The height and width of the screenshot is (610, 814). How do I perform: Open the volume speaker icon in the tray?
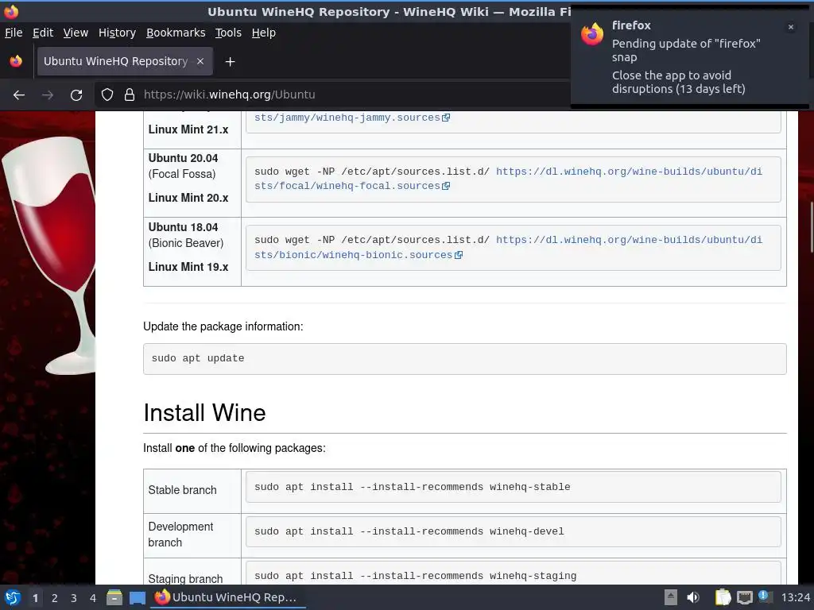[693, 597]
